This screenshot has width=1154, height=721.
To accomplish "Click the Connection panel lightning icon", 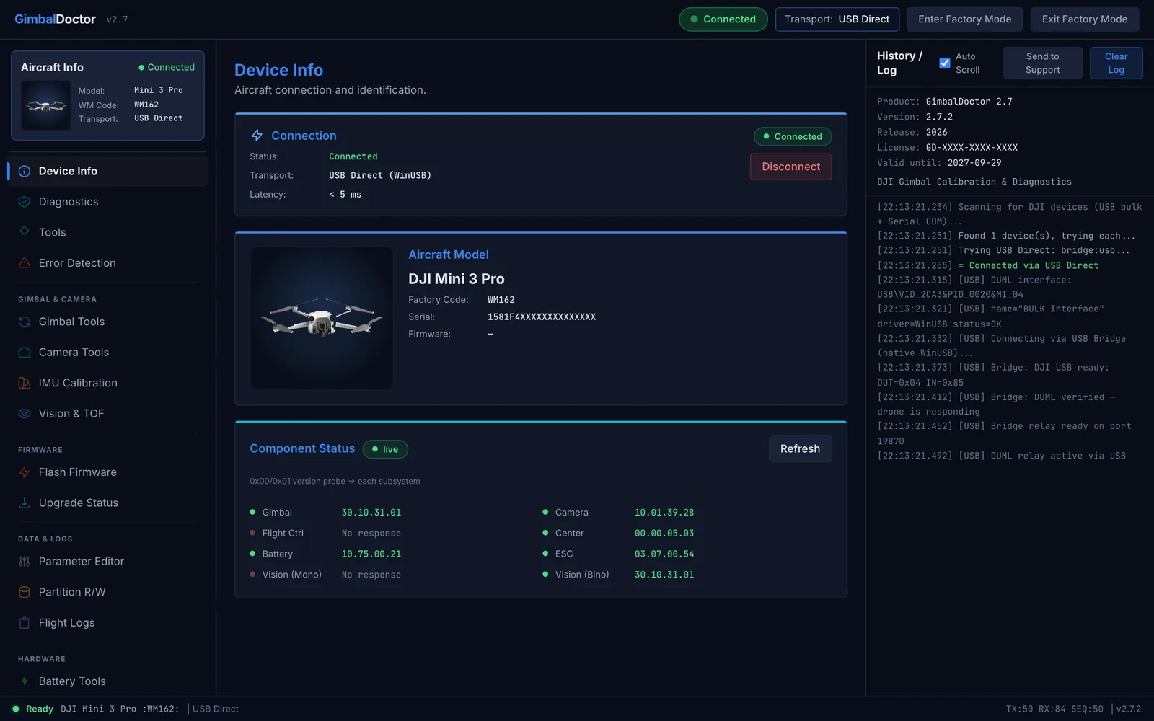I will pos(257,136).
